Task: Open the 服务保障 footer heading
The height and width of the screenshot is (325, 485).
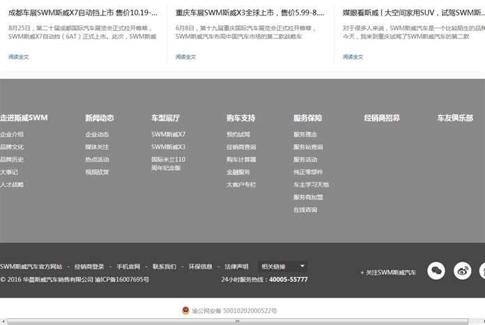Action: (308, 118)
